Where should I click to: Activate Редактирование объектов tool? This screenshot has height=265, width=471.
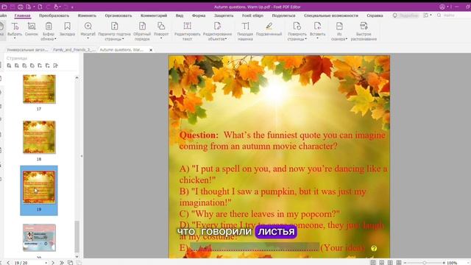(217, 26)
